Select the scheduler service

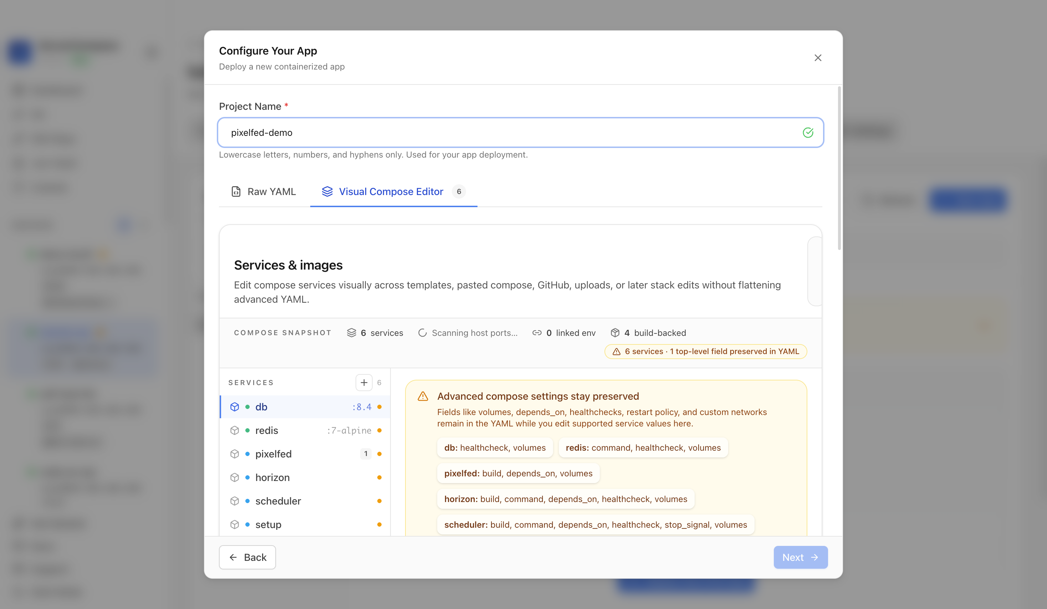(305, 501)
